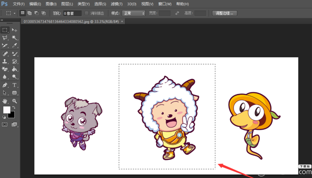Select the Rounded Rectangle shape tool
This screenshot has width=312, height=178.
[x=14, y=93]
